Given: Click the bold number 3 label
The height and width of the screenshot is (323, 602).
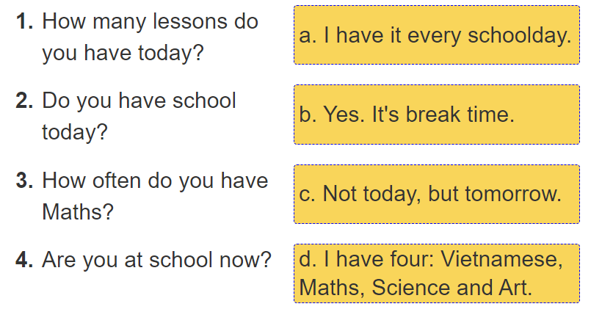Looking at the screenshot, I should click(x=25, y=180).
